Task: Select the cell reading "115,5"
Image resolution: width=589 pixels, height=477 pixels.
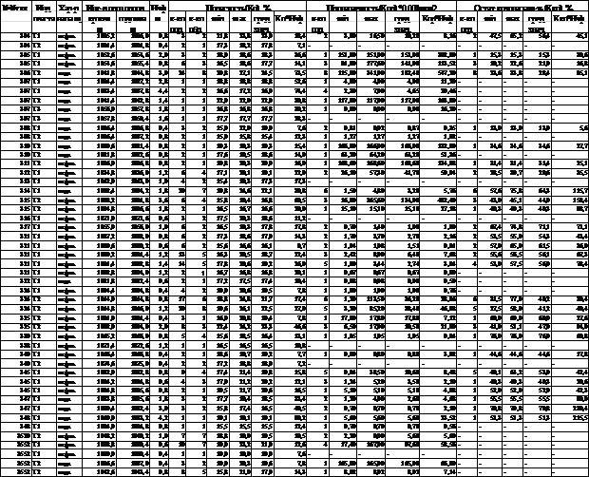Action: [x=571, y=418]
